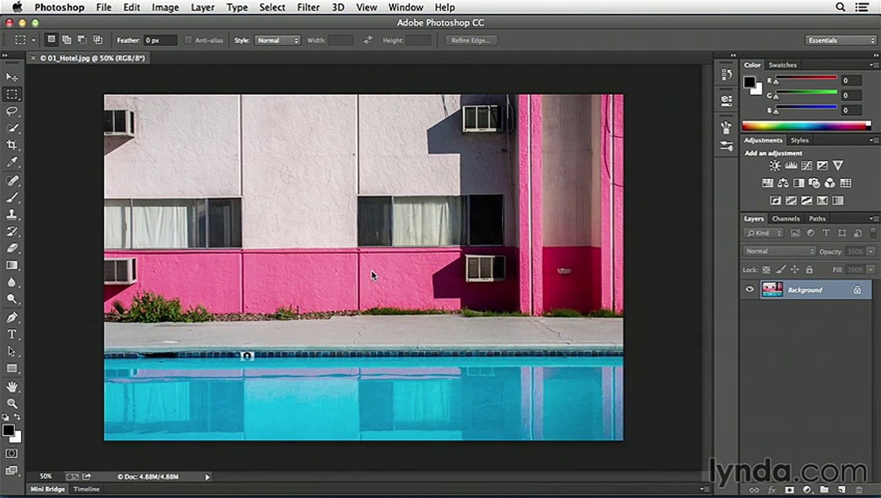Open the Layer menu
The width and height of the screenshot is (881, 498).
click(202, 8)
